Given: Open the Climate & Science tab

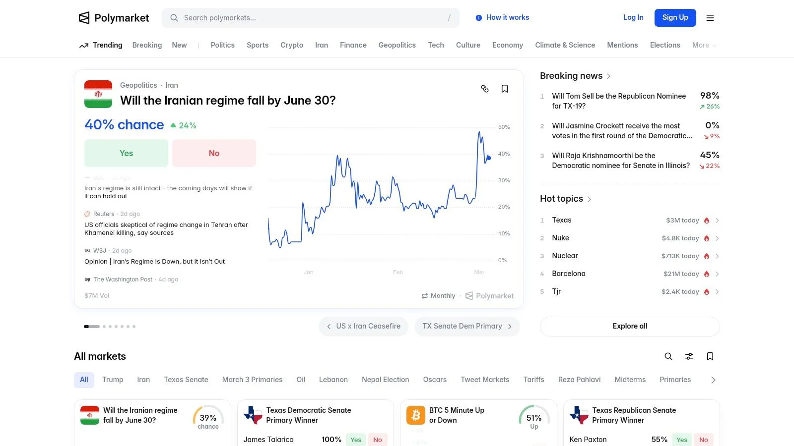Looking at the screenshot, I should (x=565, y=45).
